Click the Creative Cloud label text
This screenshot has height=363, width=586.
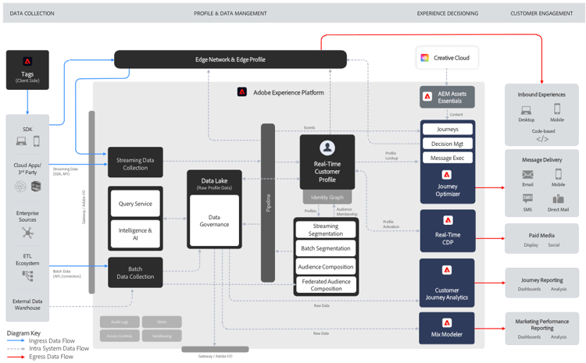tap(452, 58)
